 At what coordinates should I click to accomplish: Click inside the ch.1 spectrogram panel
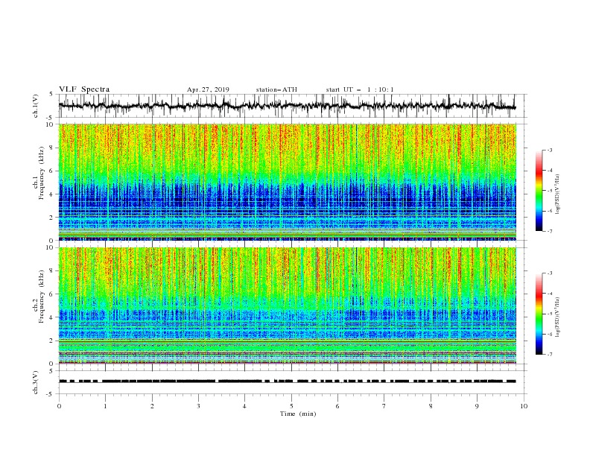pyautogui.click(x=287, y=182)
